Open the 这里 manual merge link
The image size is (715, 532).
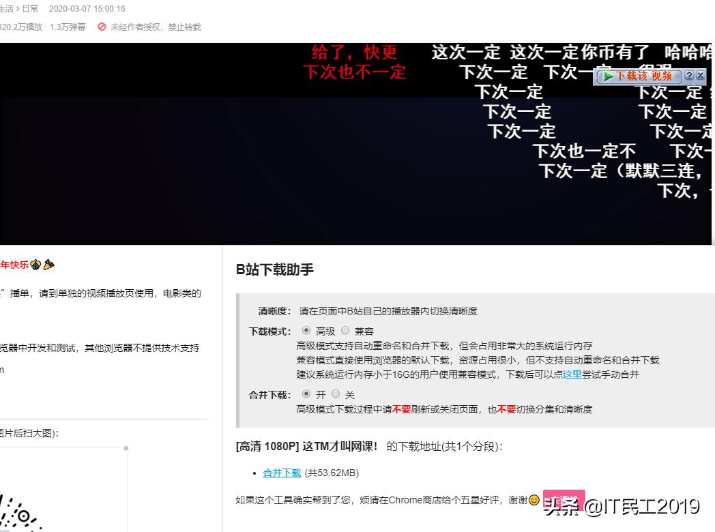point(572,374)
